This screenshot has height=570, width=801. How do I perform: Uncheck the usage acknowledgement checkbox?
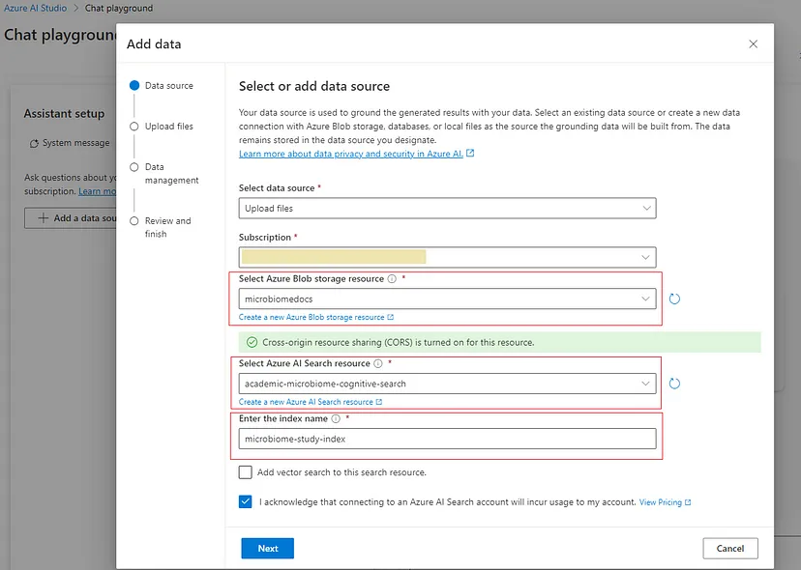click(245, 502)
